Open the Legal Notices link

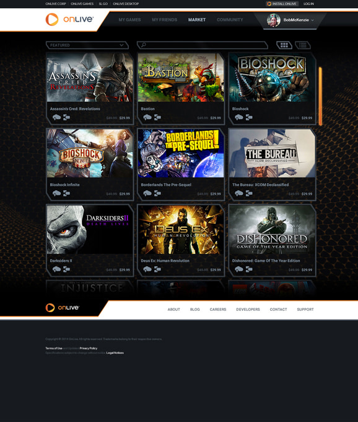click(115, 353)
